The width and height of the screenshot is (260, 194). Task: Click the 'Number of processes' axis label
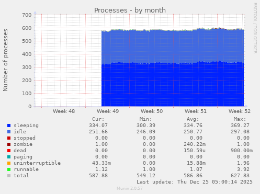click(5, 60)
